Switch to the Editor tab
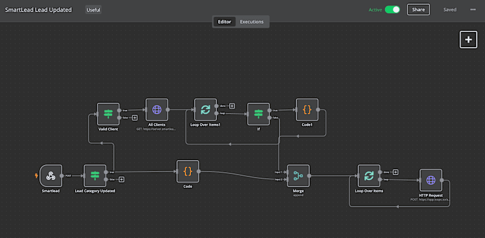Screen dimensions: 485x238 [x=224, y=22]
